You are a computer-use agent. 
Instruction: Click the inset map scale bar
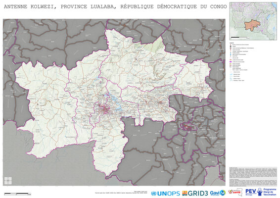tap(240, 38)
